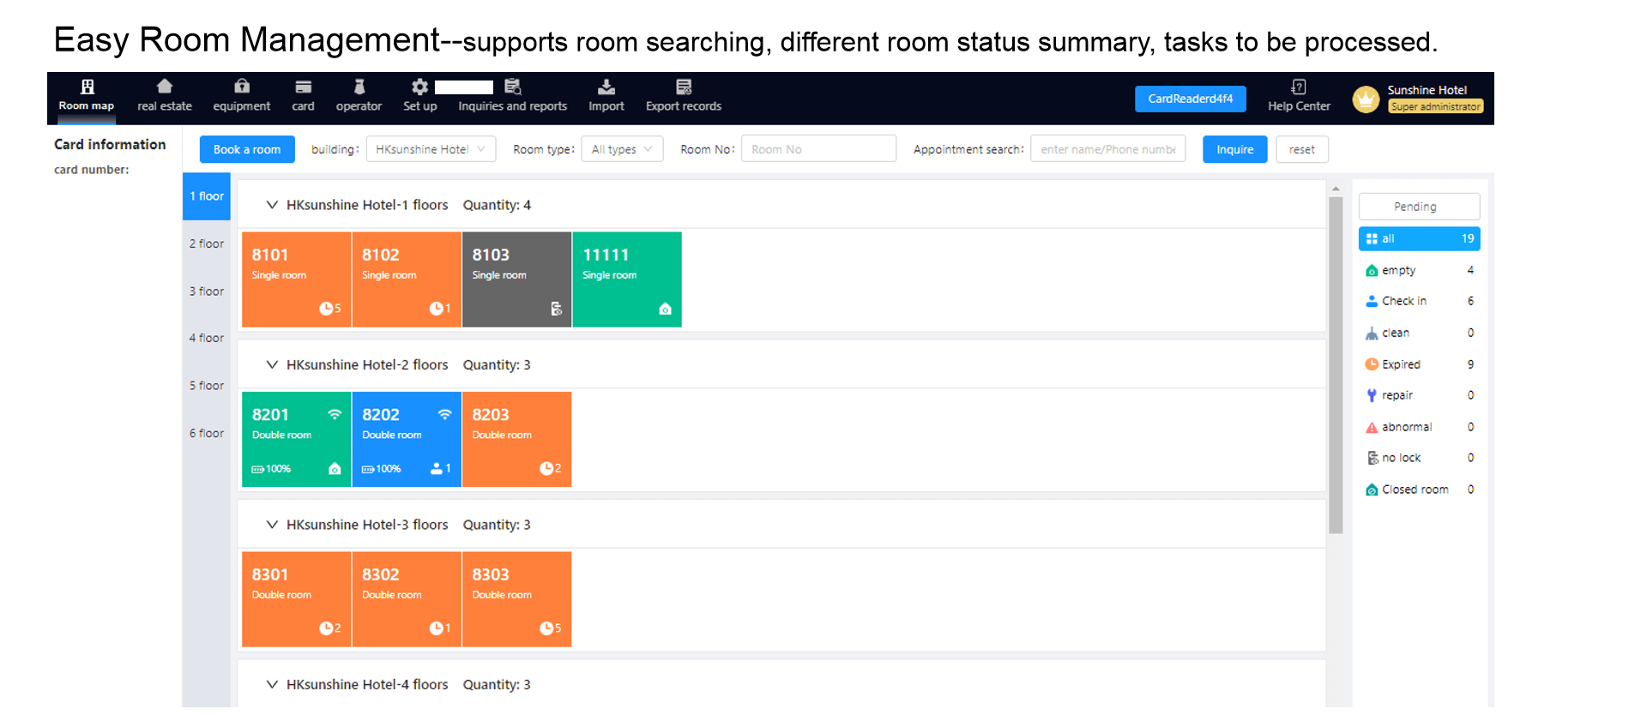Open the building dropdown HKsunshine Hotel
This screenshot has height=727, width=1647.
click(x=431, y=149)
